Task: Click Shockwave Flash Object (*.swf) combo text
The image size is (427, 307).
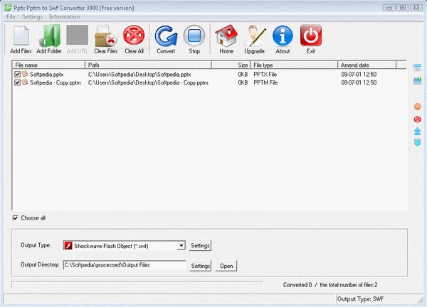Action: click(111, 246)
